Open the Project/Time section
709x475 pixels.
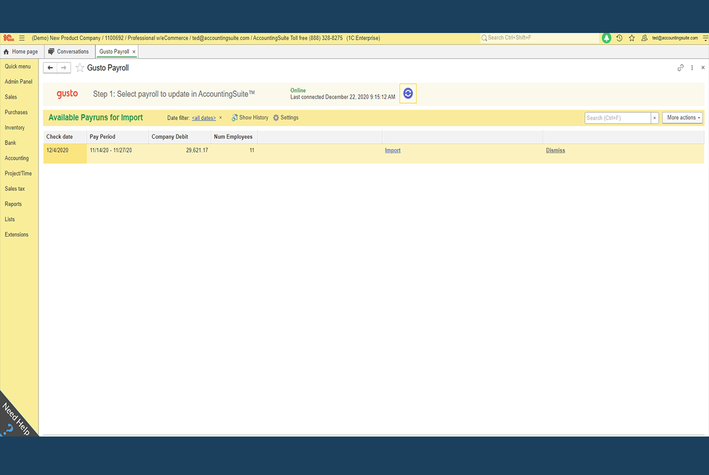click(18, 173)
